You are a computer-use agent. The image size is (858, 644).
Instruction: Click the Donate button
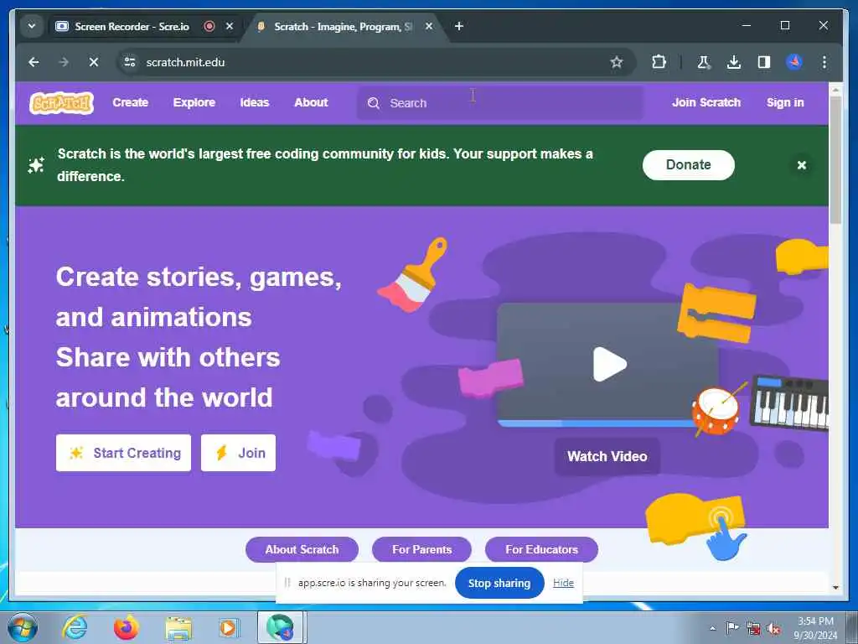688,165
